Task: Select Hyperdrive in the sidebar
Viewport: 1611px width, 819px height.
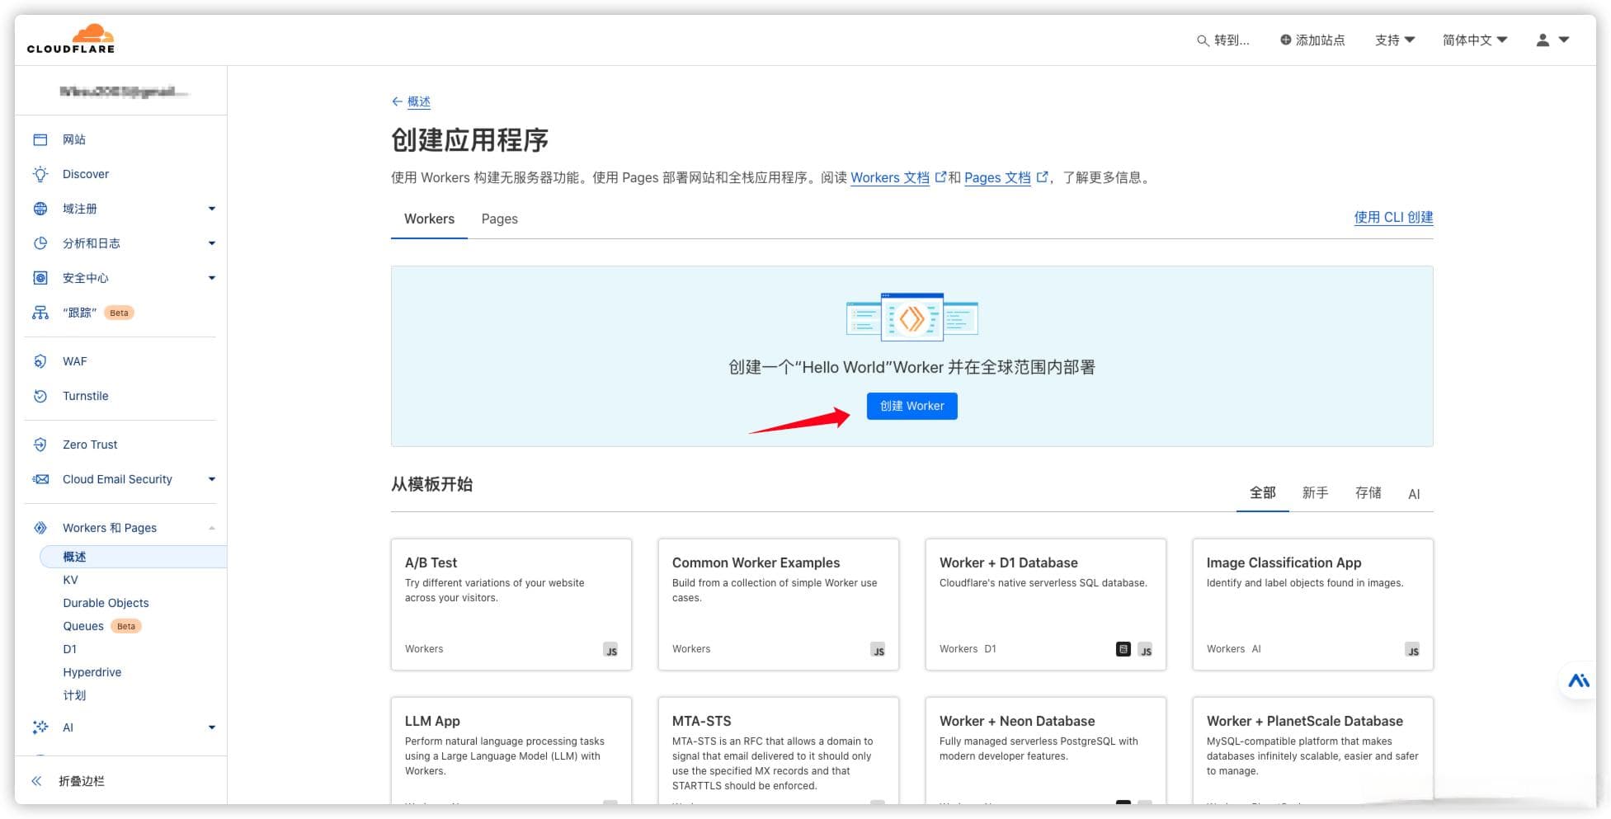Action: (x=92, y=672)
